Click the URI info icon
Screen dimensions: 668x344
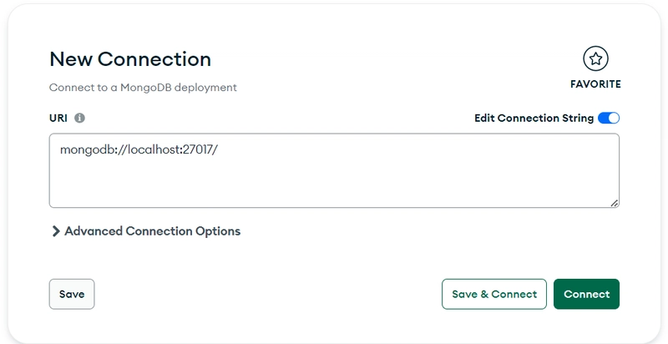click(80, 119)
